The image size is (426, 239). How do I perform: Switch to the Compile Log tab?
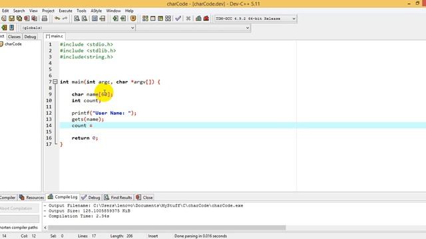(63, 197)
